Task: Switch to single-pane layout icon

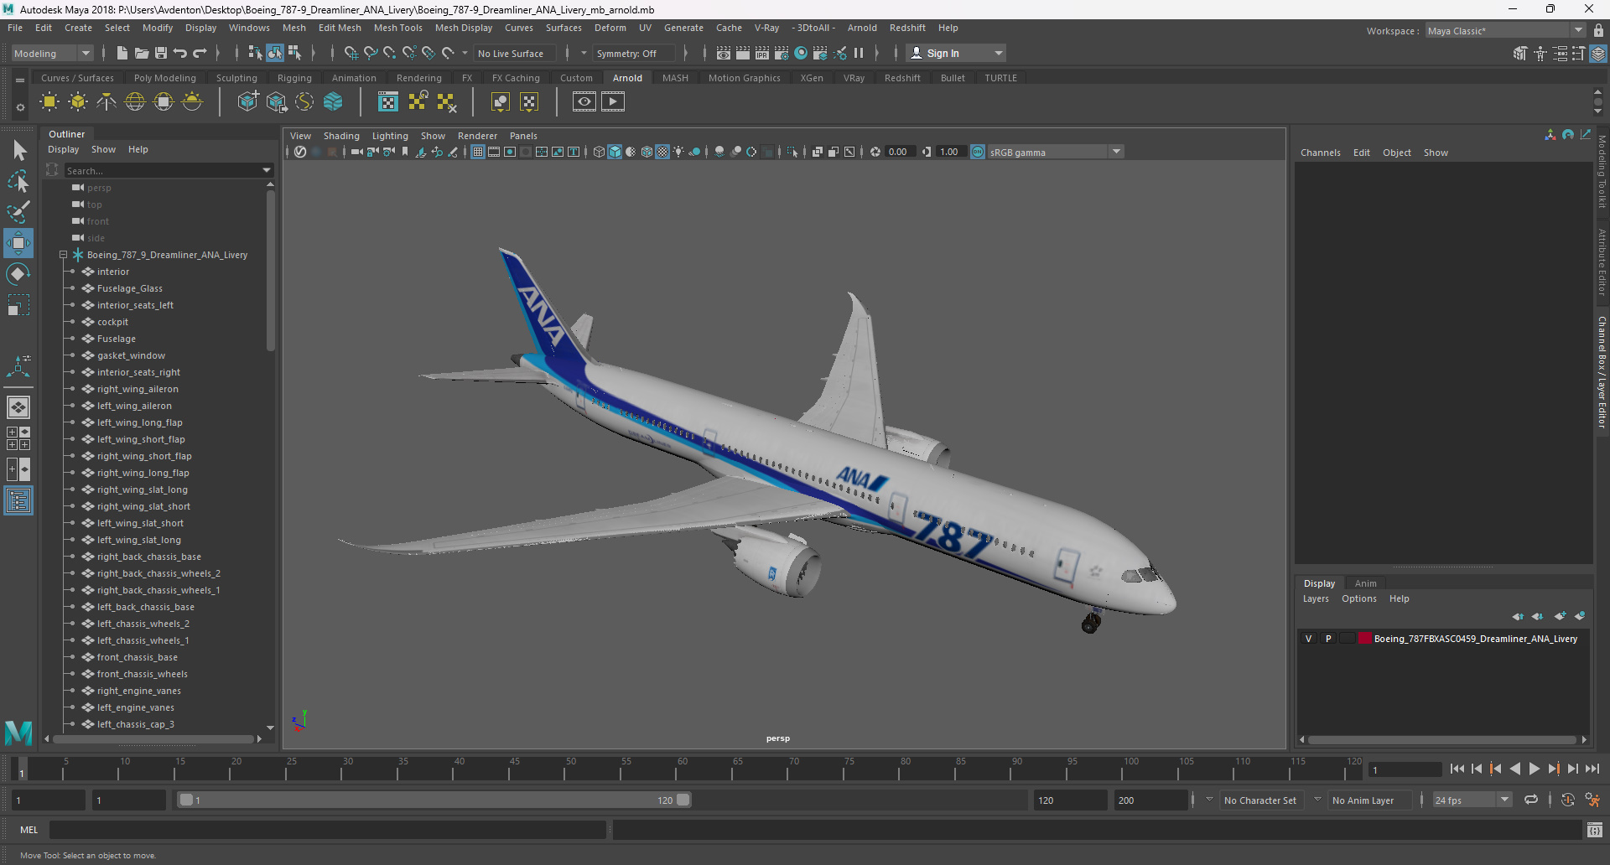Action: 18,407
